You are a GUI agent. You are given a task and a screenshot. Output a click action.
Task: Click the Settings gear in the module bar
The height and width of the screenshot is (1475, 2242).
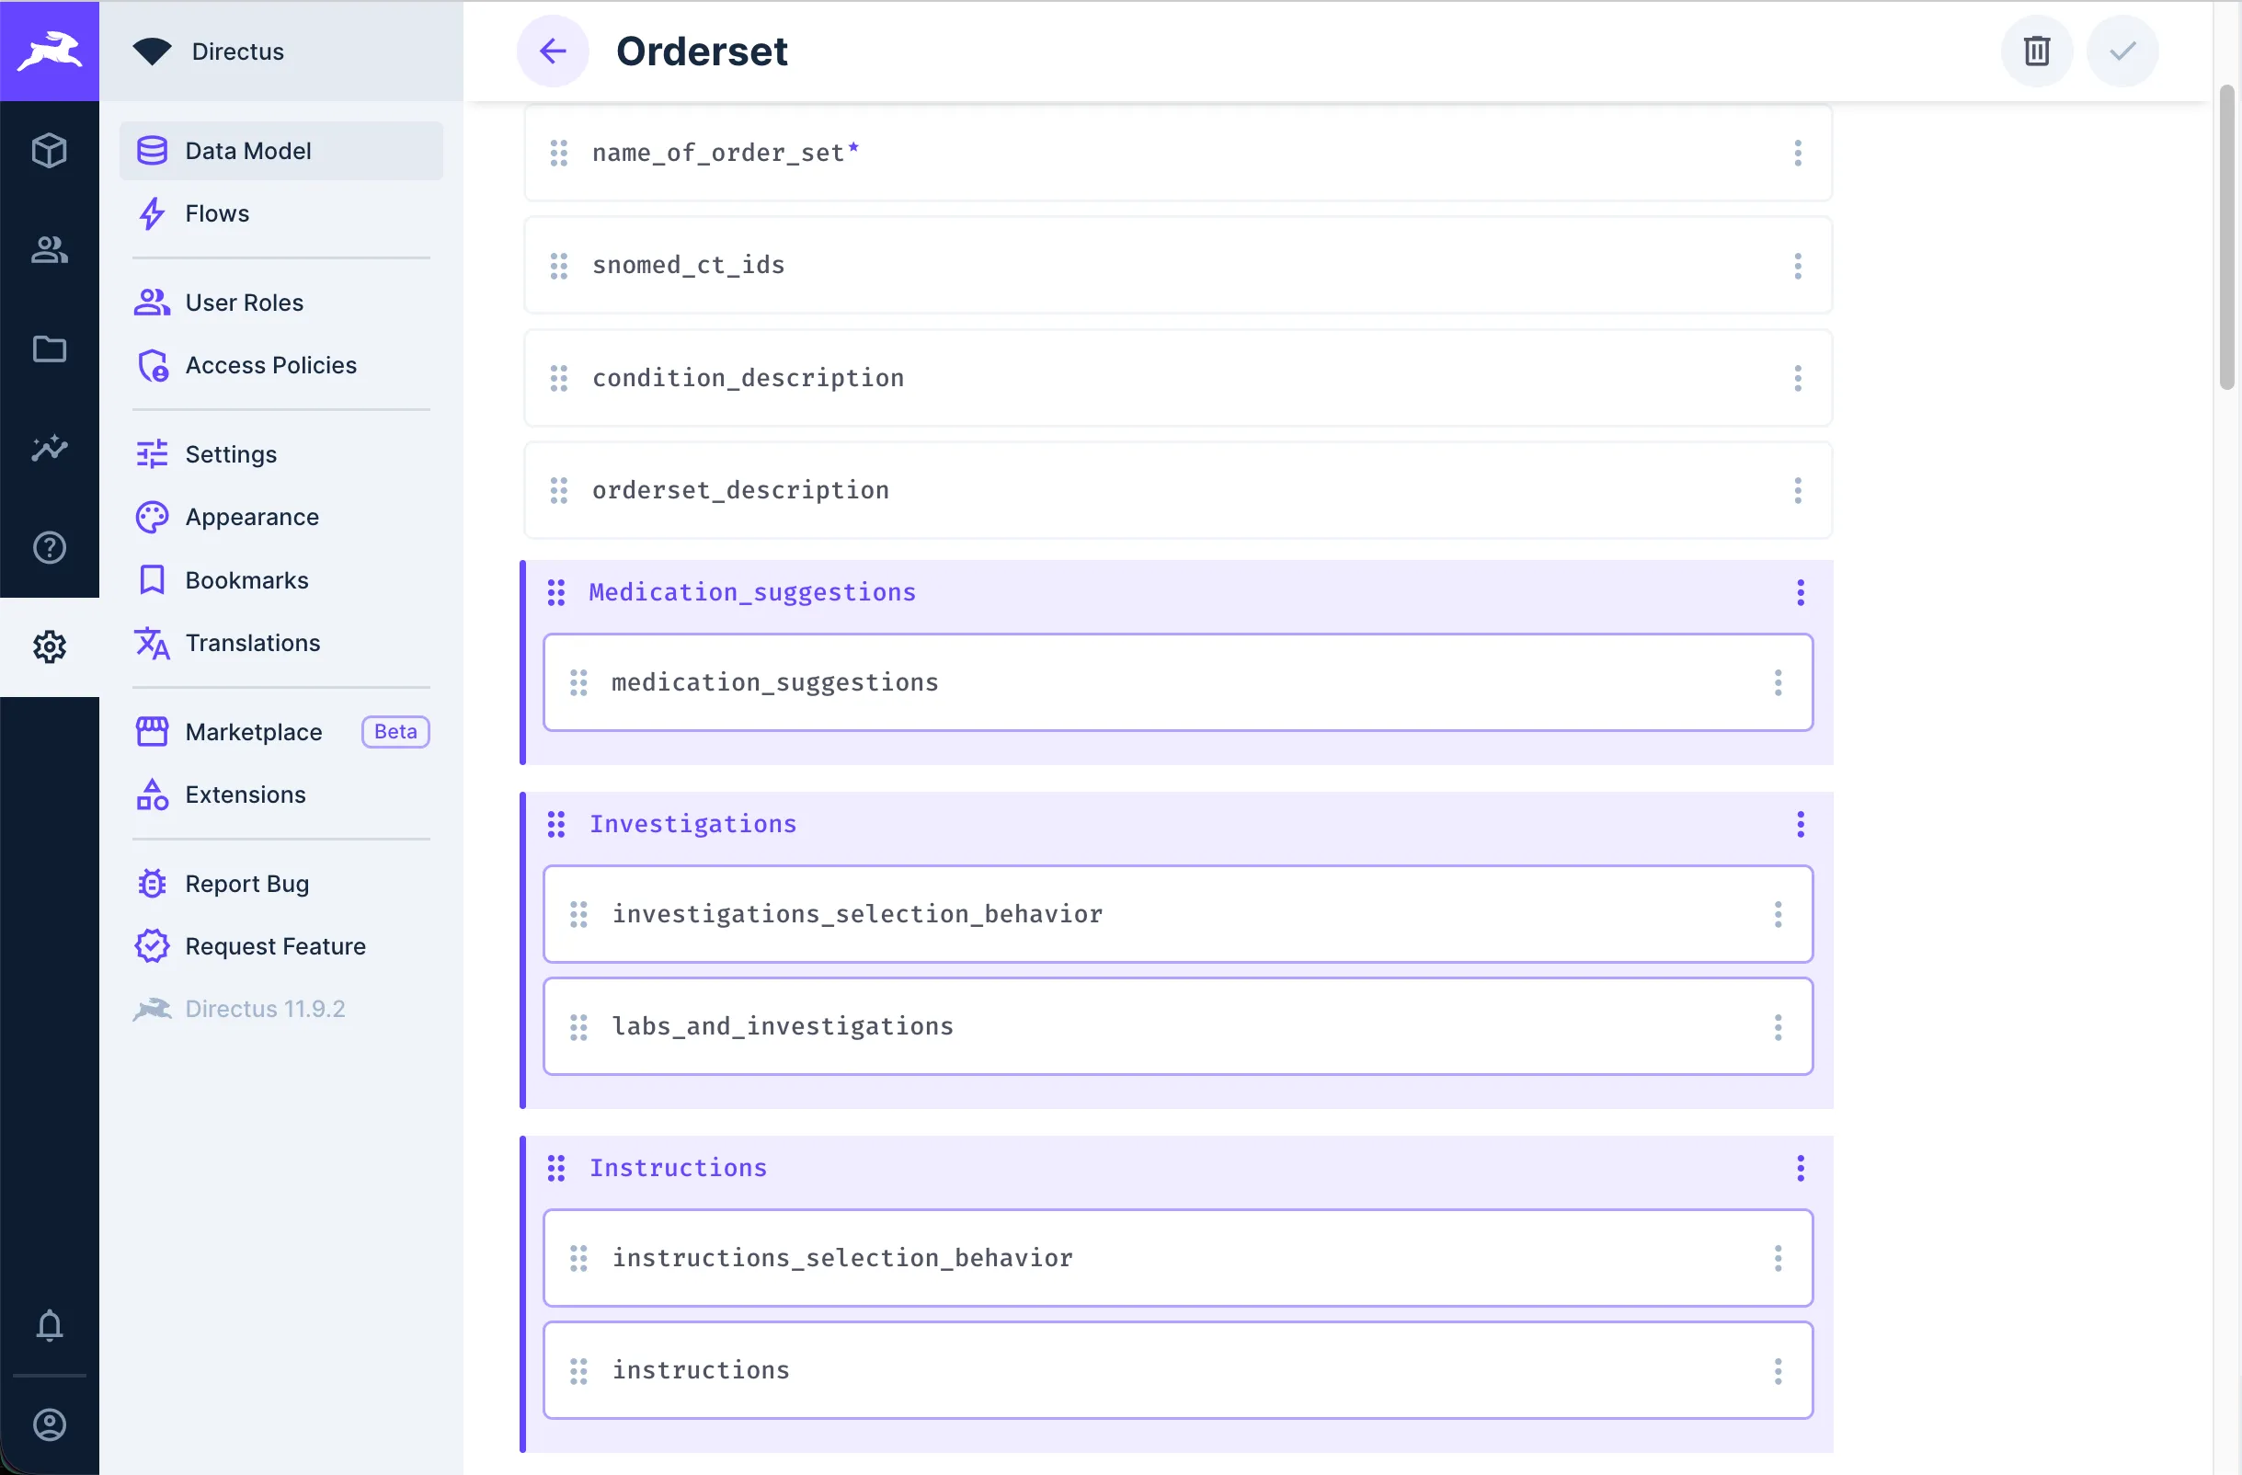[x=49, y=647]
